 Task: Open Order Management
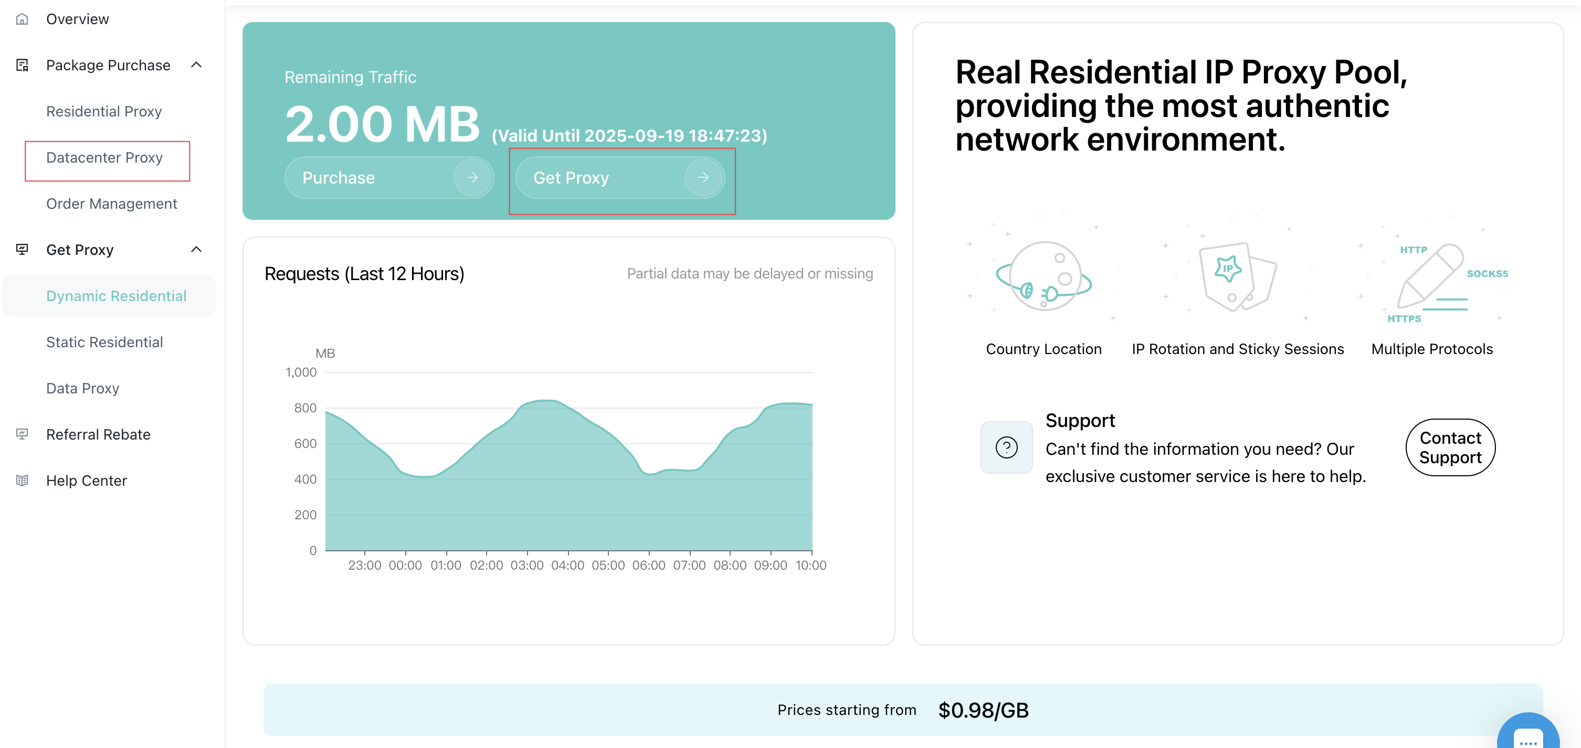pyautogui.click(x=112, y=204)
